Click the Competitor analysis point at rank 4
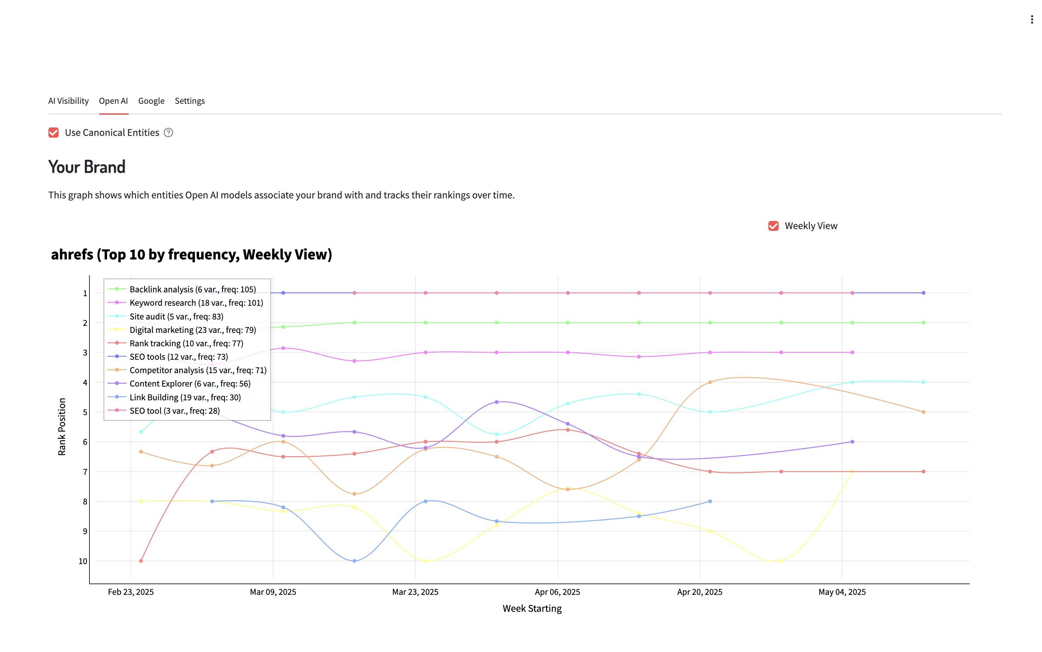The image size is (1042, 652). [710, 382]
